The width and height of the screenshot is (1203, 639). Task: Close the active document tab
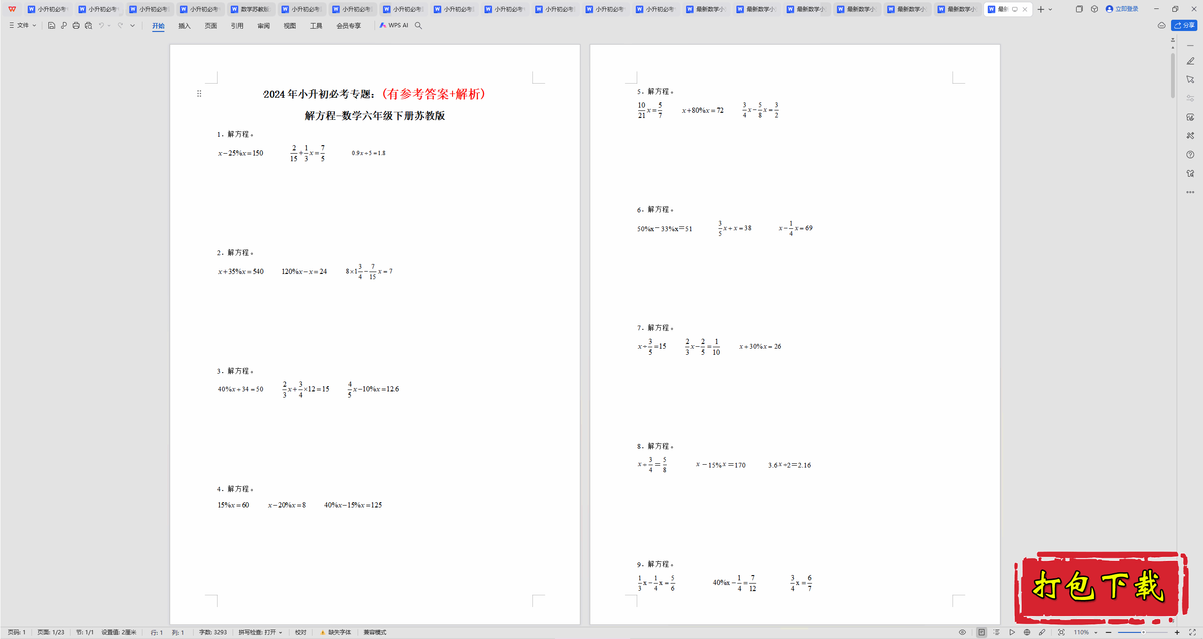tap(1025, 9)
